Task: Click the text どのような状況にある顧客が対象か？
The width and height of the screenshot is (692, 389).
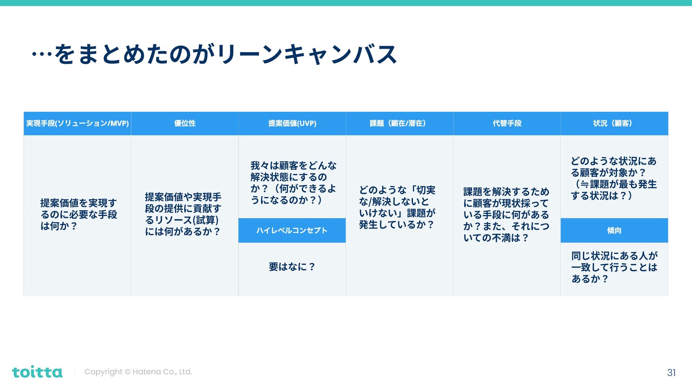Action: coord(613,179)
